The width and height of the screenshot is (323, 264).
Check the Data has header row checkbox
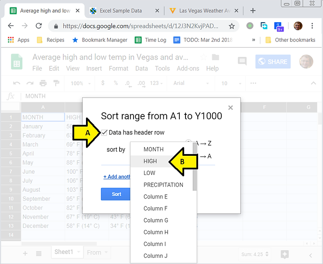pos(104,132)
